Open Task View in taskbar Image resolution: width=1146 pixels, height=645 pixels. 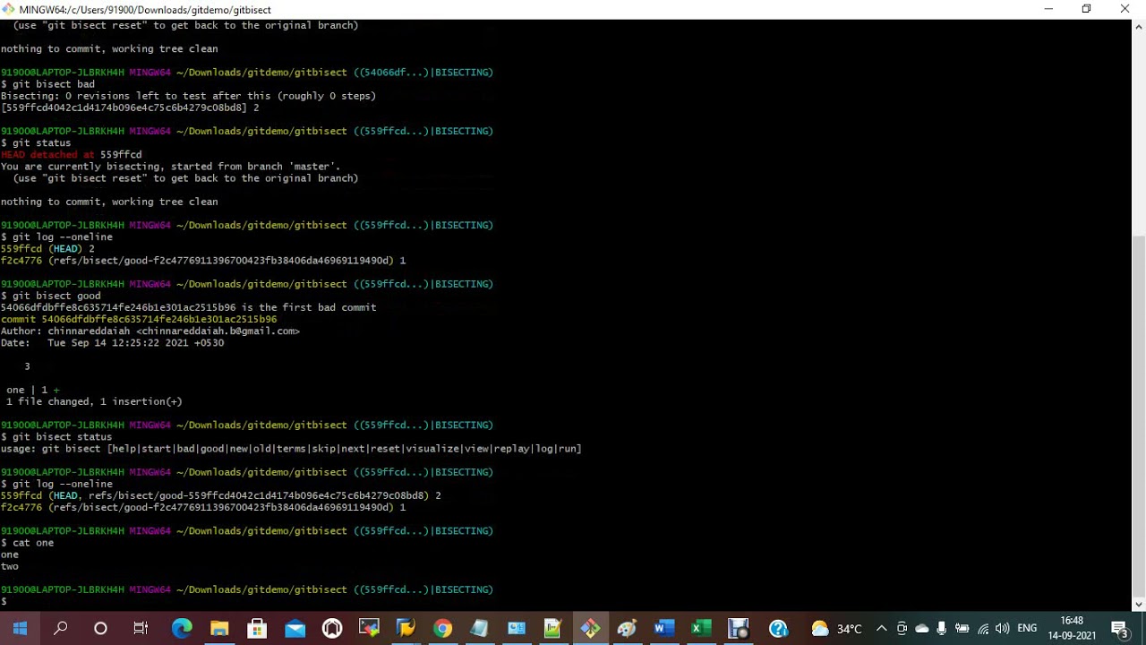(141, 628)
